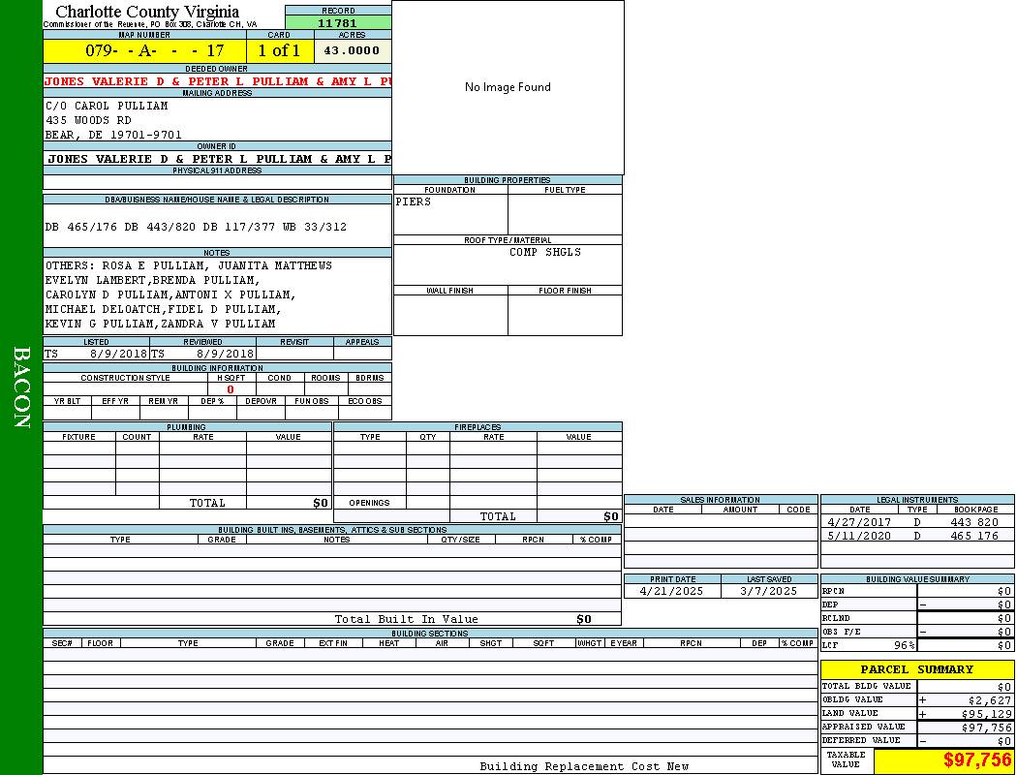Select the last saved date 3/7/2025
This screenshot has width=1017, height=775.
tap(768, 591)
